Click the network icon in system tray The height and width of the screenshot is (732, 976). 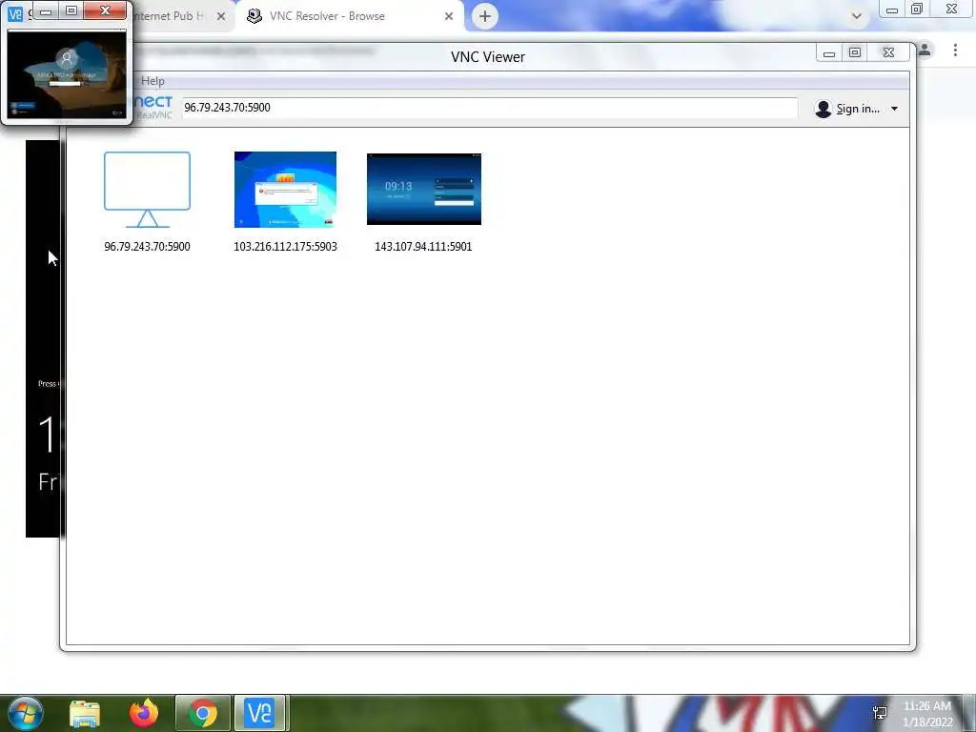click(x=880, y=713)
